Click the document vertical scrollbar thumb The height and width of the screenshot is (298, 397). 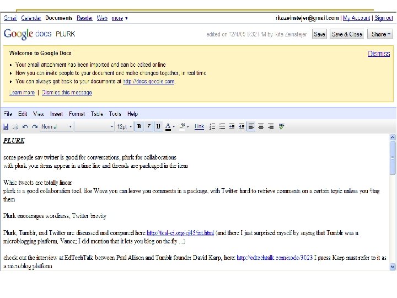(x=392, y=158)
